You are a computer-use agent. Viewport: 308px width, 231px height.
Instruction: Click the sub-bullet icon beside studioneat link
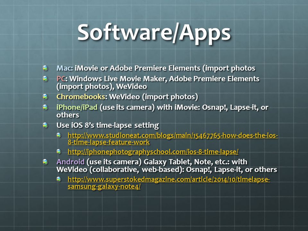coord(58,135)
